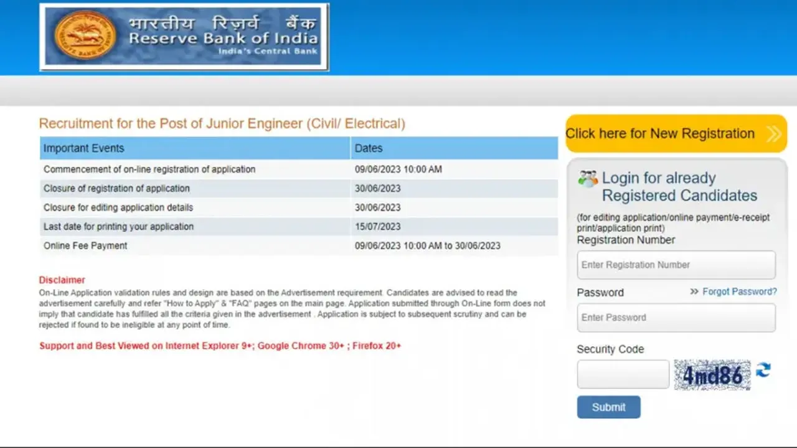Select Closure of registration of application row
This screenshot has width=797, height=448.
(116, 189)
